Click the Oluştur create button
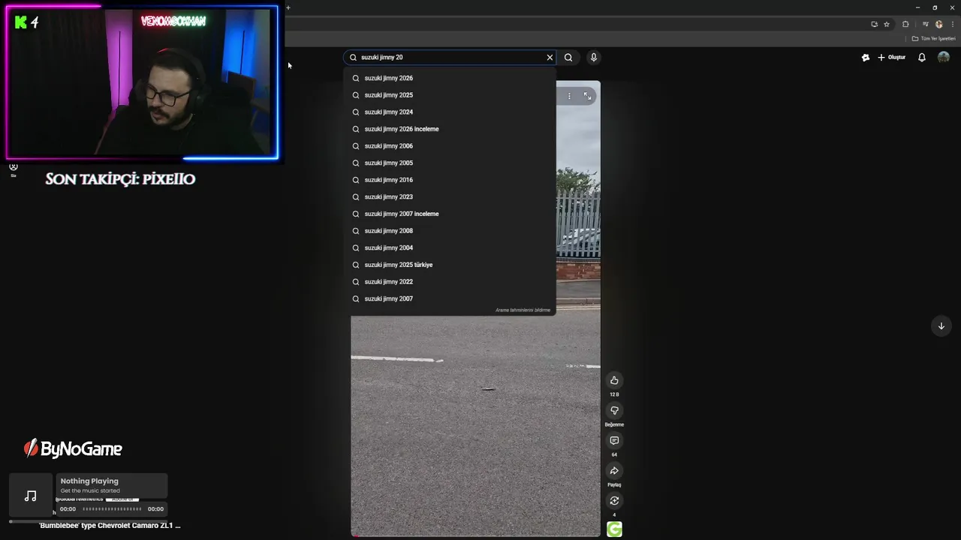Screen dimensions: 961x540 [892, 57]
